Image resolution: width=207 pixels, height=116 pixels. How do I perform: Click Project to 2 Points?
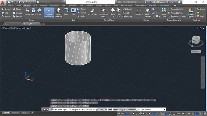coord(177,16)
